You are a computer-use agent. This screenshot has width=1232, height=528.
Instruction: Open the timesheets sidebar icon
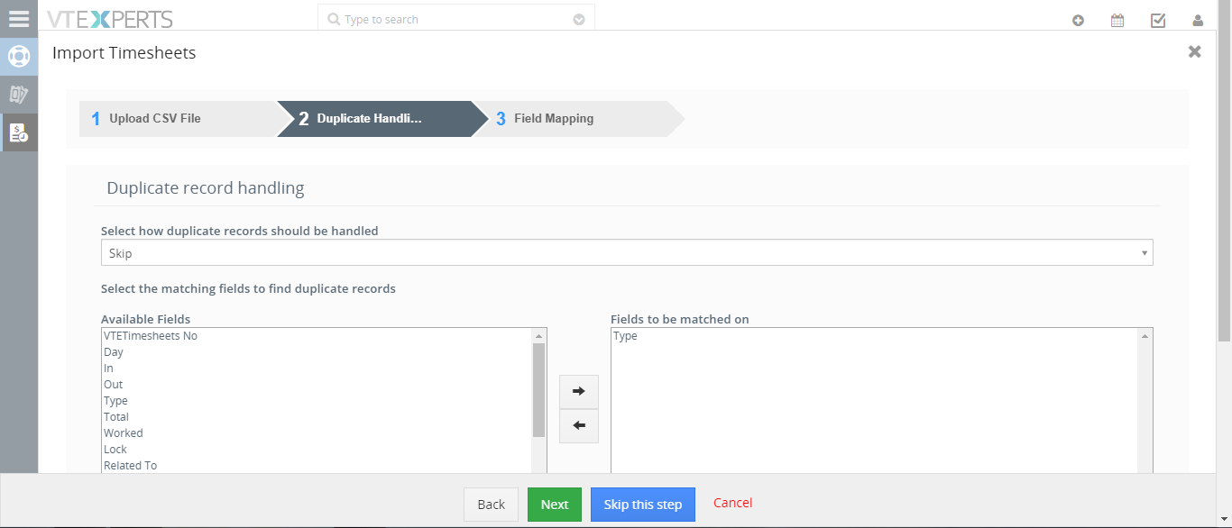[x=19, y=132]
